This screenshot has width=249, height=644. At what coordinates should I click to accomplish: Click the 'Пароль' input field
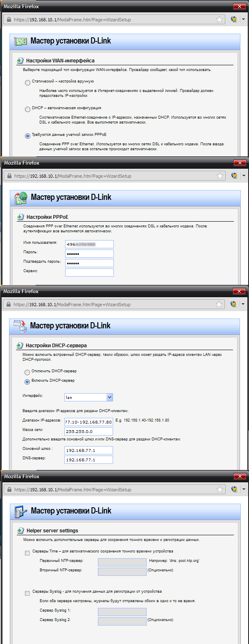tap(89, 254)
